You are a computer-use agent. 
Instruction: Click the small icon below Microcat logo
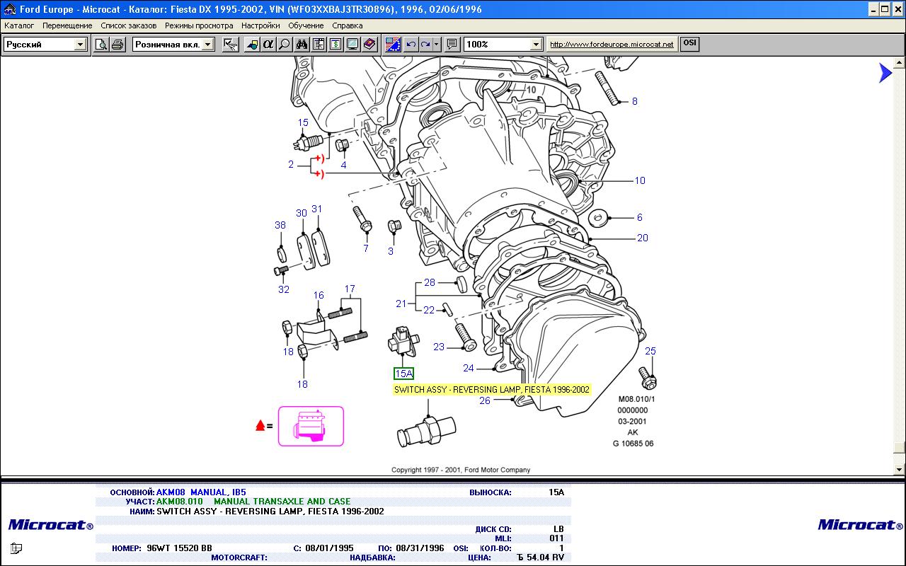coord(16,548)
